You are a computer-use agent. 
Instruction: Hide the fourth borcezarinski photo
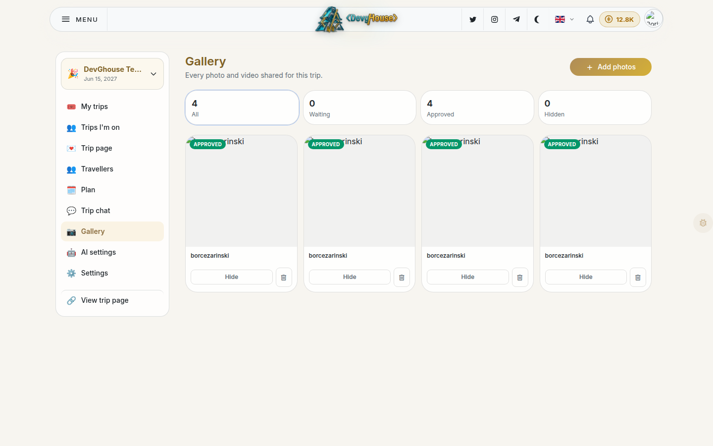click(586, 277)
